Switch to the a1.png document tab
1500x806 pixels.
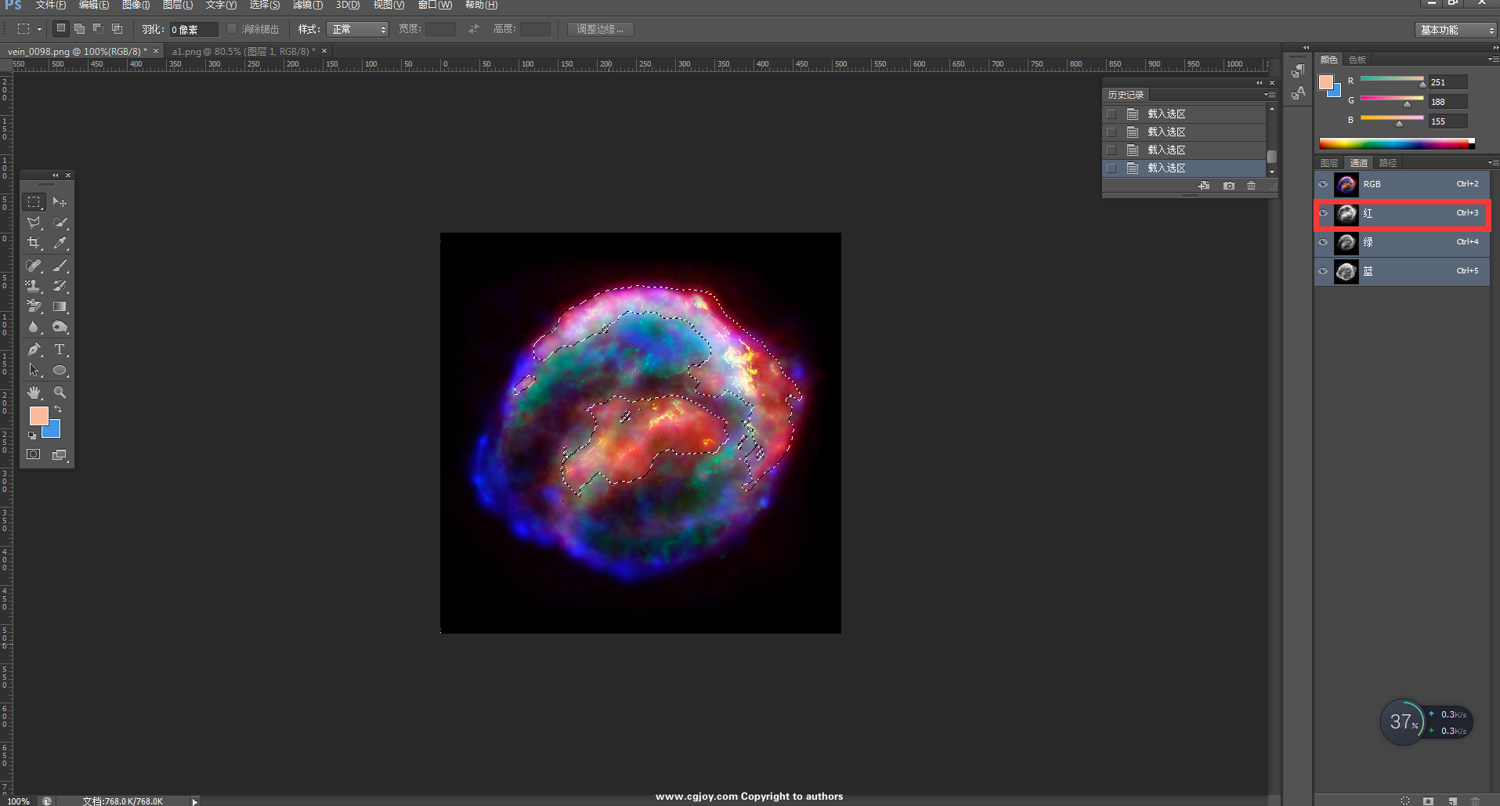244,52
